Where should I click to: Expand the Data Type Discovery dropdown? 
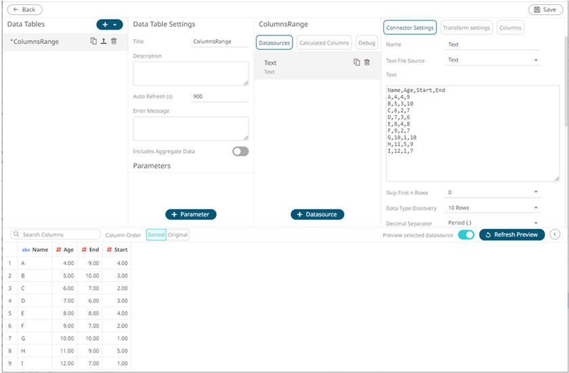click(492, 208)
